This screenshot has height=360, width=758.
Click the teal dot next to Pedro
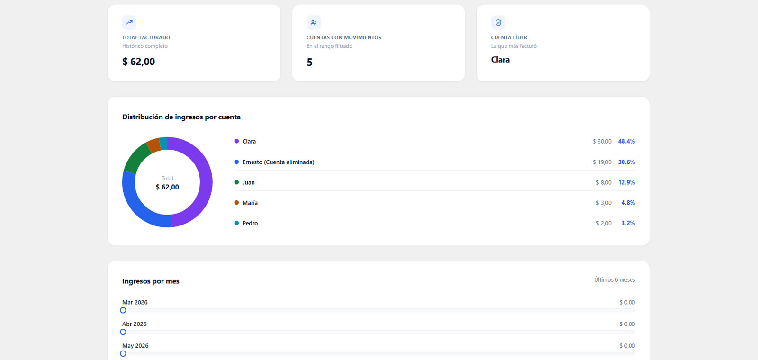[236, 223]
